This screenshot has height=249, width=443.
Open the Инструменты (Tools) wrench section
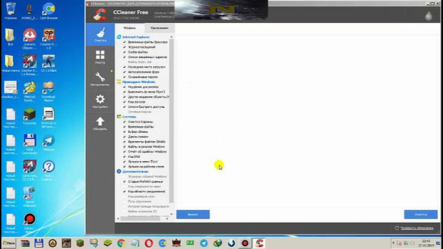[100, 79]
